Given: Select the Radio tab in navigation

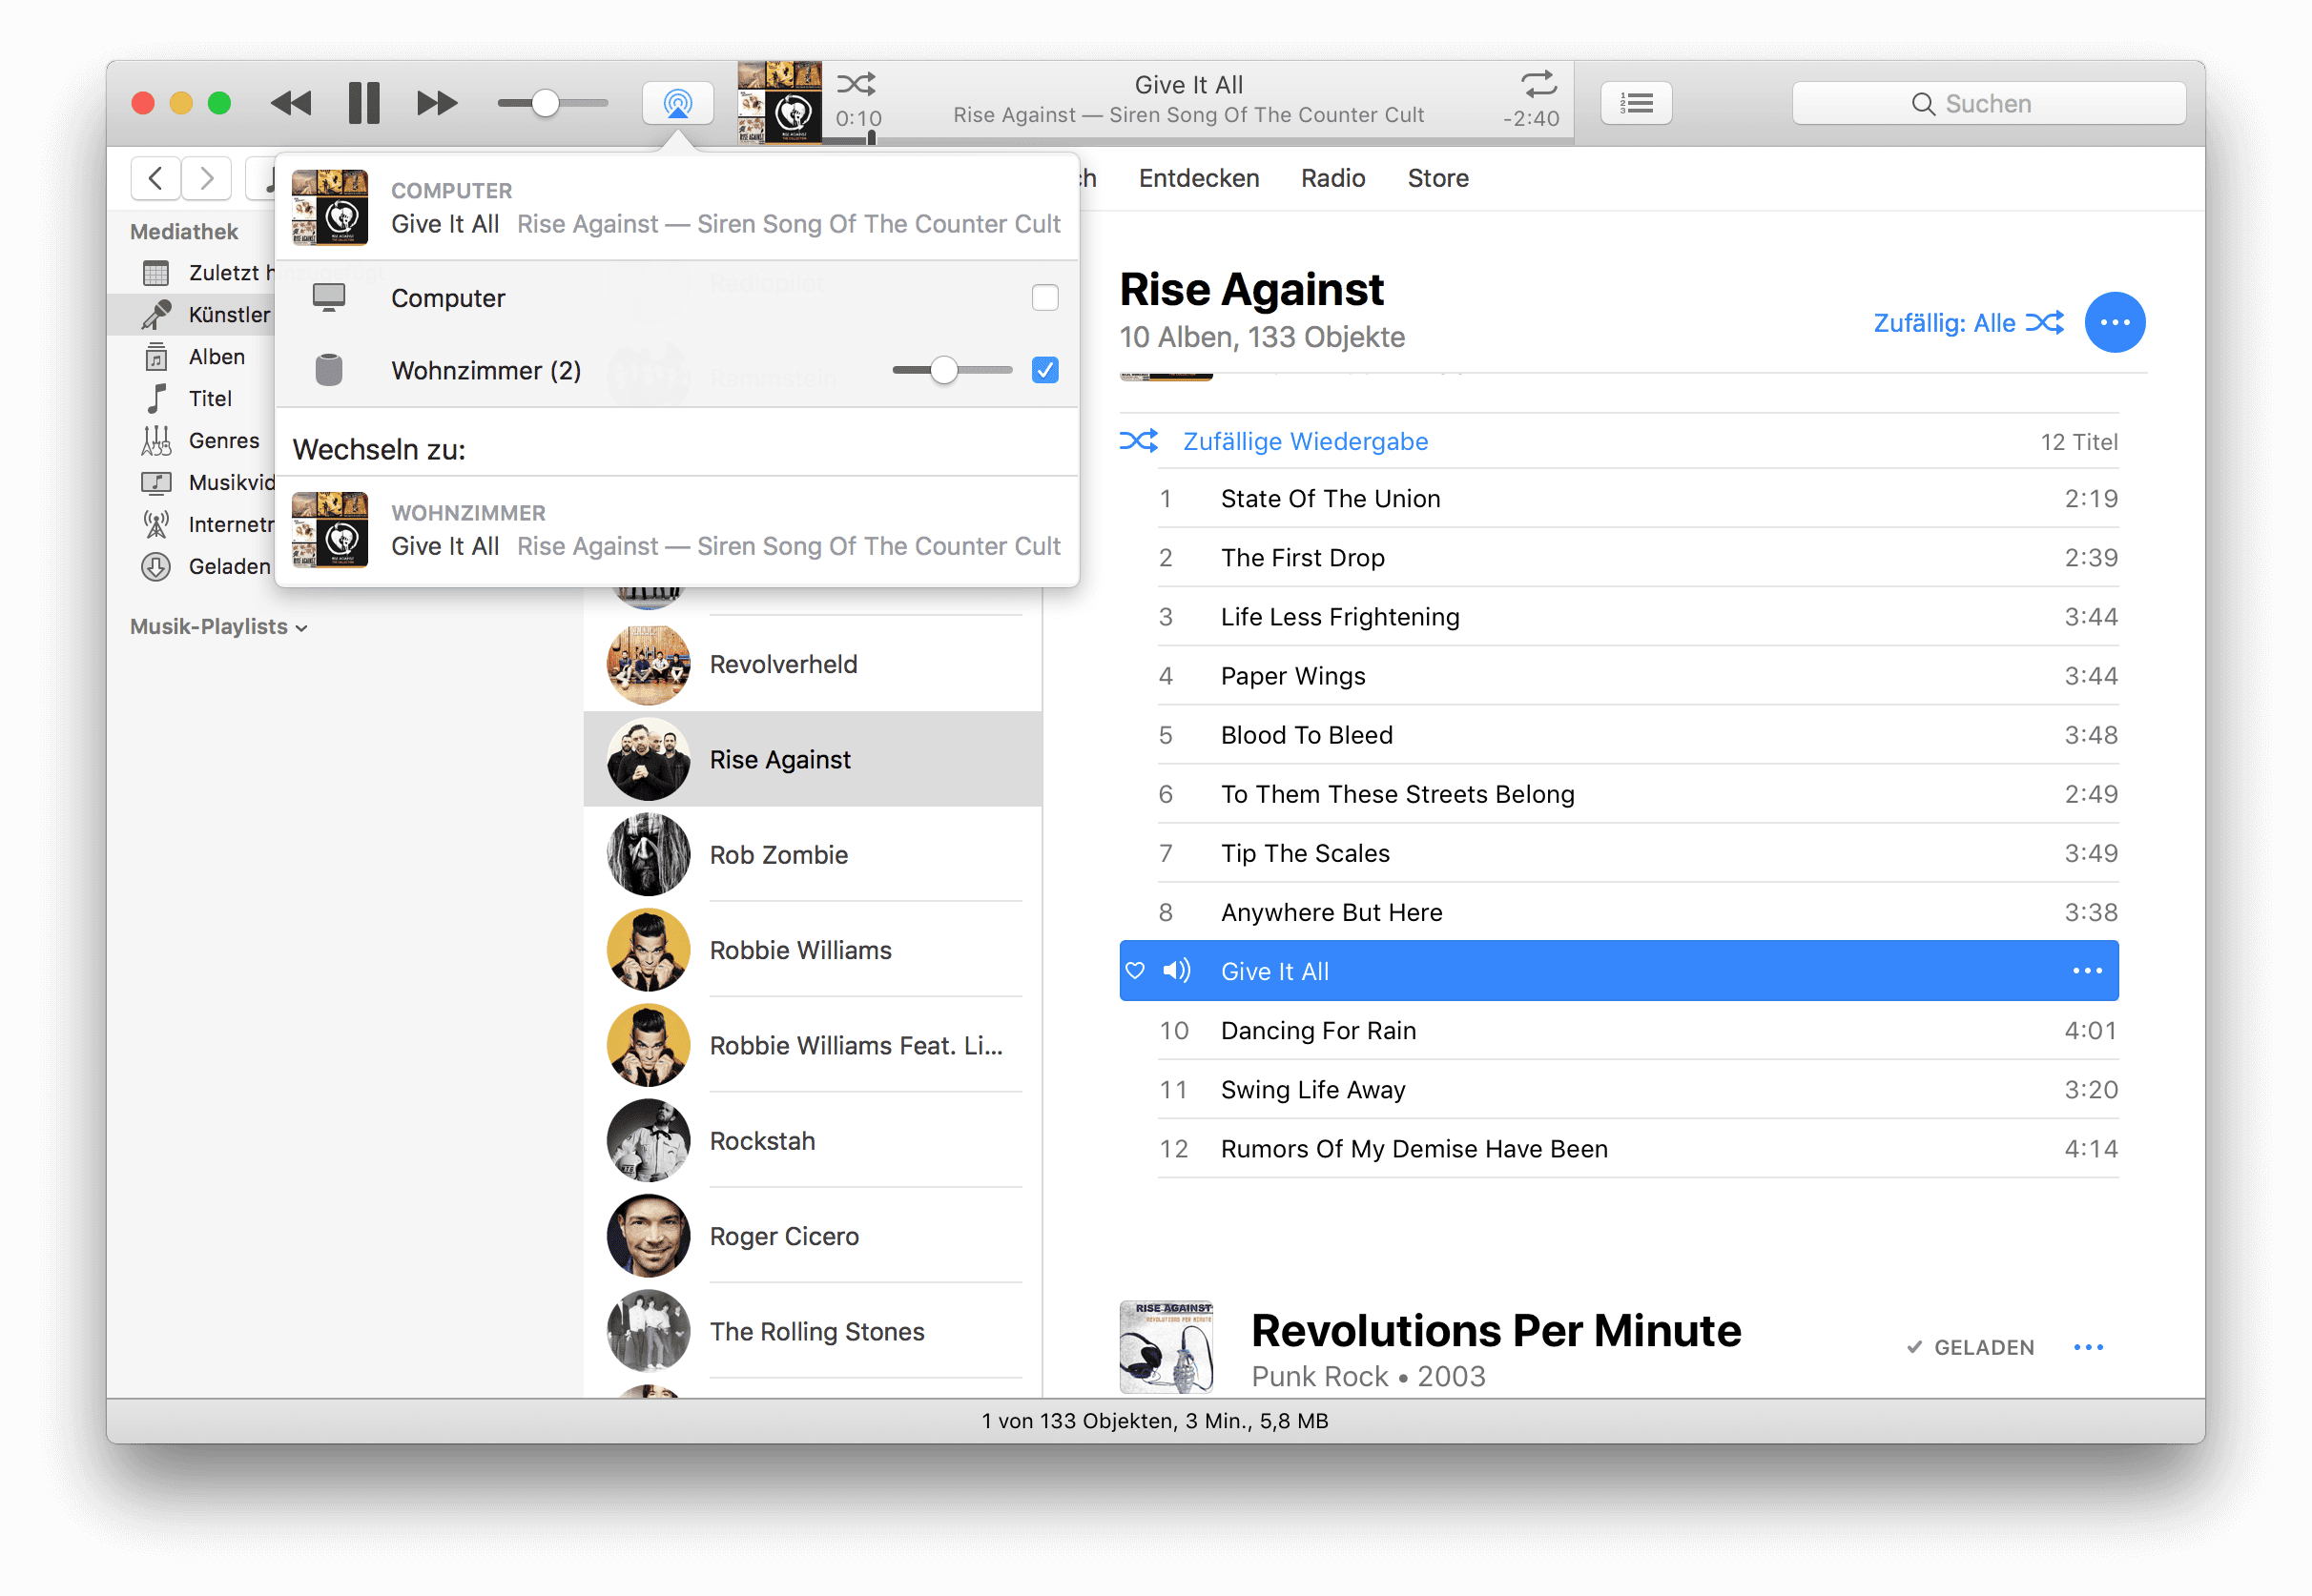Looking at the screenshot, I should pos(1331,177).
